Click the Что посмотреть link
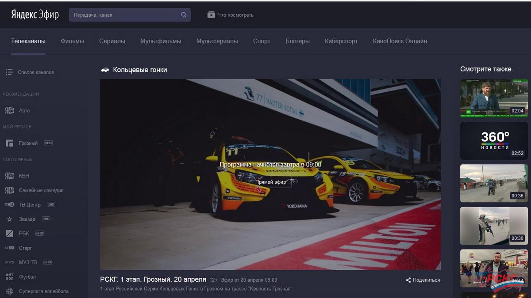 pyautogui.click(x=236, y=15)
